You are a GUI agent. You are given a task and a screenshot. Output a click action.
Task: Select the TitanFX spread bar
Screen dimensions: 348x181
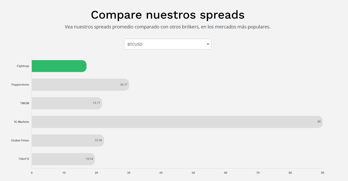click(x=60, y=159)
